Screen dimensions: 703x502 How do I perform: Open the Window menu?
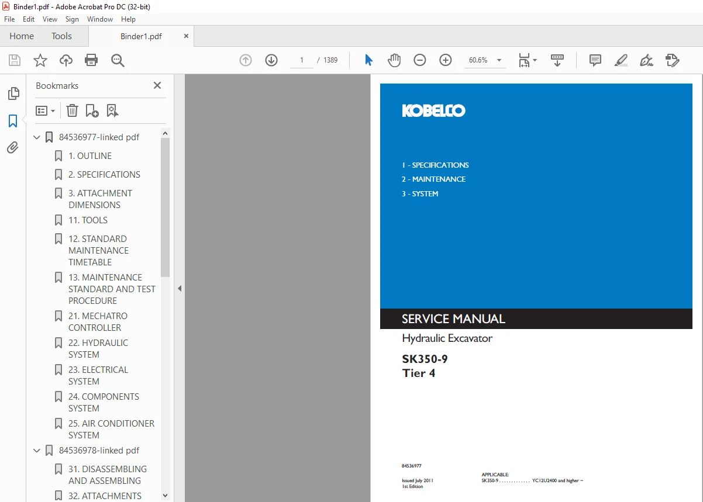(100, 19)
